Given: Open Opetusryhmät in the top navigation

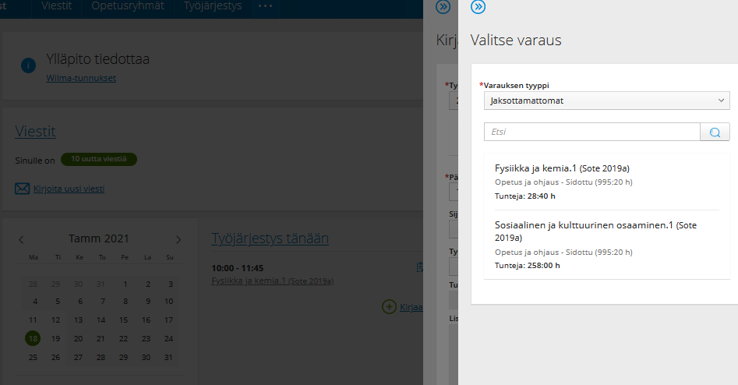Looking at the screenshot, I should click(x=126, y=7).
